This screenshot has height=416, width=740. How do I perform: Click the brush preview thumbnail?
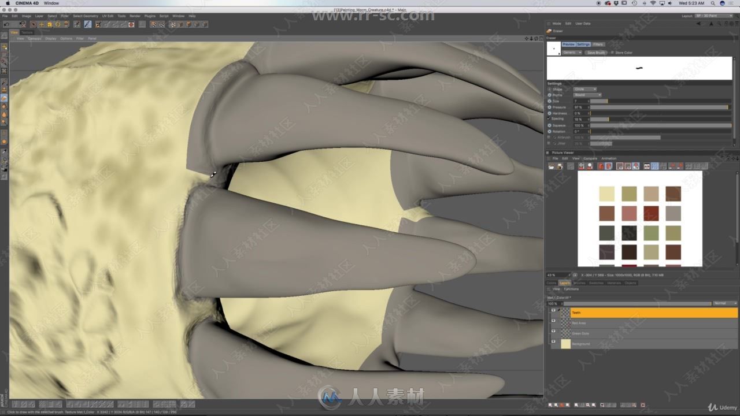(554, 49)
